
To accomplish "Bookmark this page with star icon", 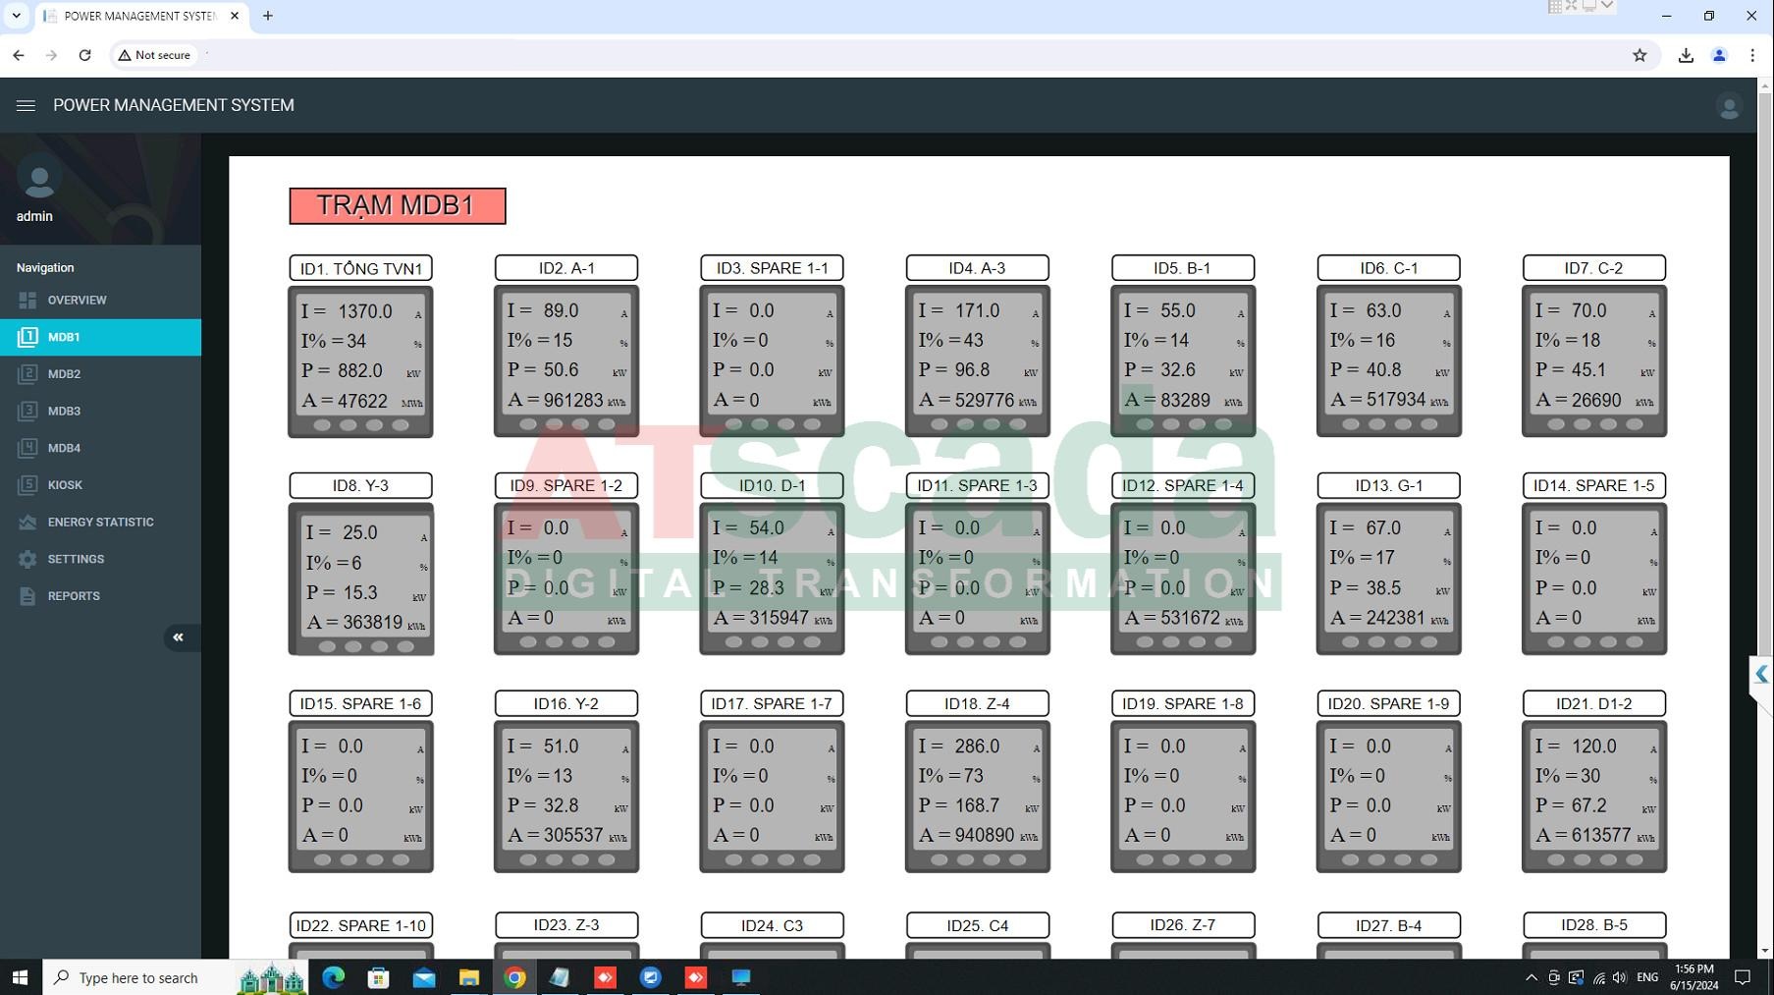I will coord(1640,55).
